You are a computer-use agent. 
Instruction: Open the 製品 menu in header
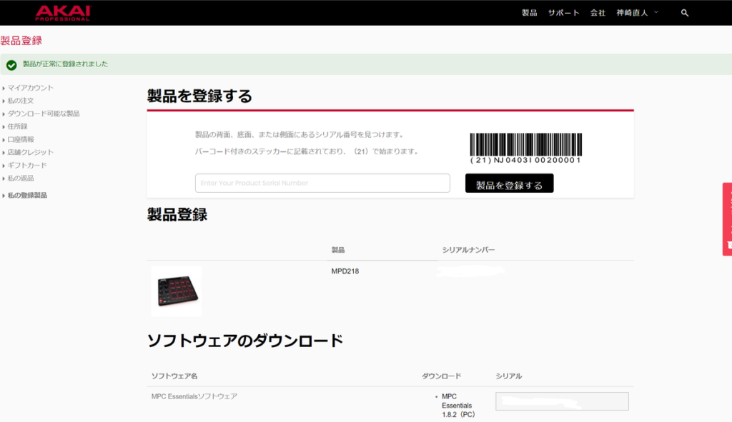pyautogui.click(x=530, y=13)
